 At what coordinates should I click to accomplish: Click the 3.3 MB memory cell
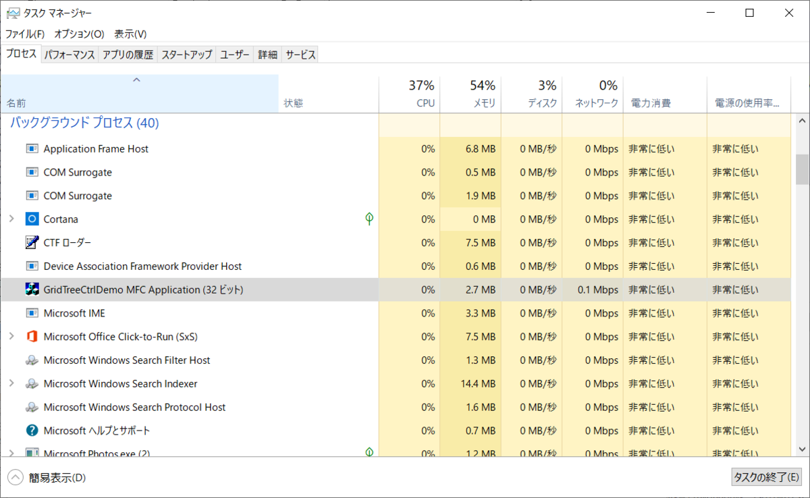point(470,313)
